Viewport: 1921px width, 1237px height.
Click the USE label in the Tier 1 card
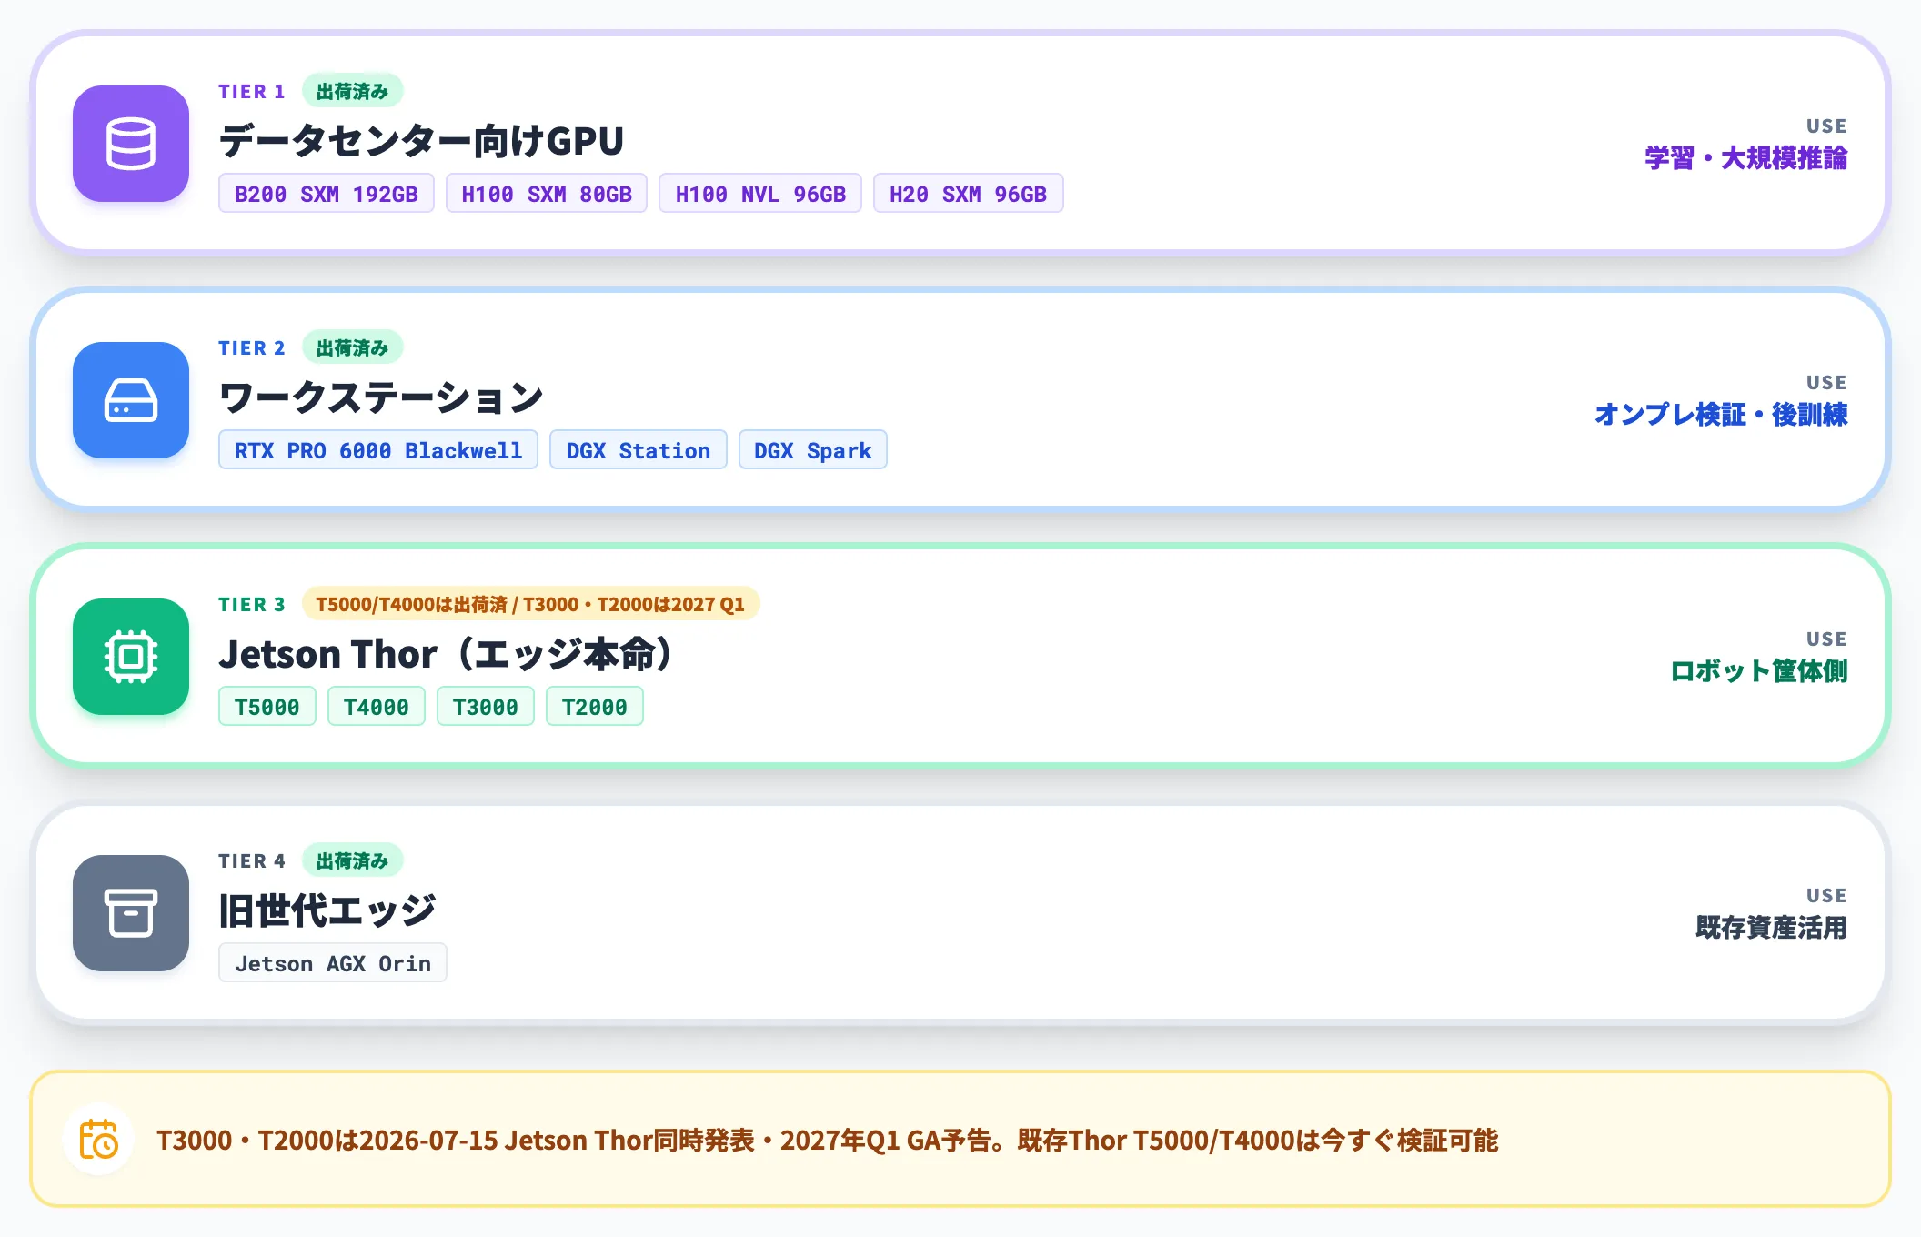[x=1826, y=126]
